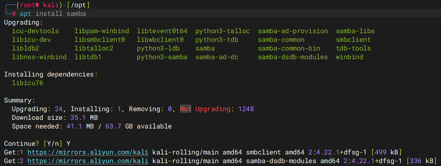Click the tdb-tools package name
The width and height of the screenshot is (441, 166).
point(353,48)
